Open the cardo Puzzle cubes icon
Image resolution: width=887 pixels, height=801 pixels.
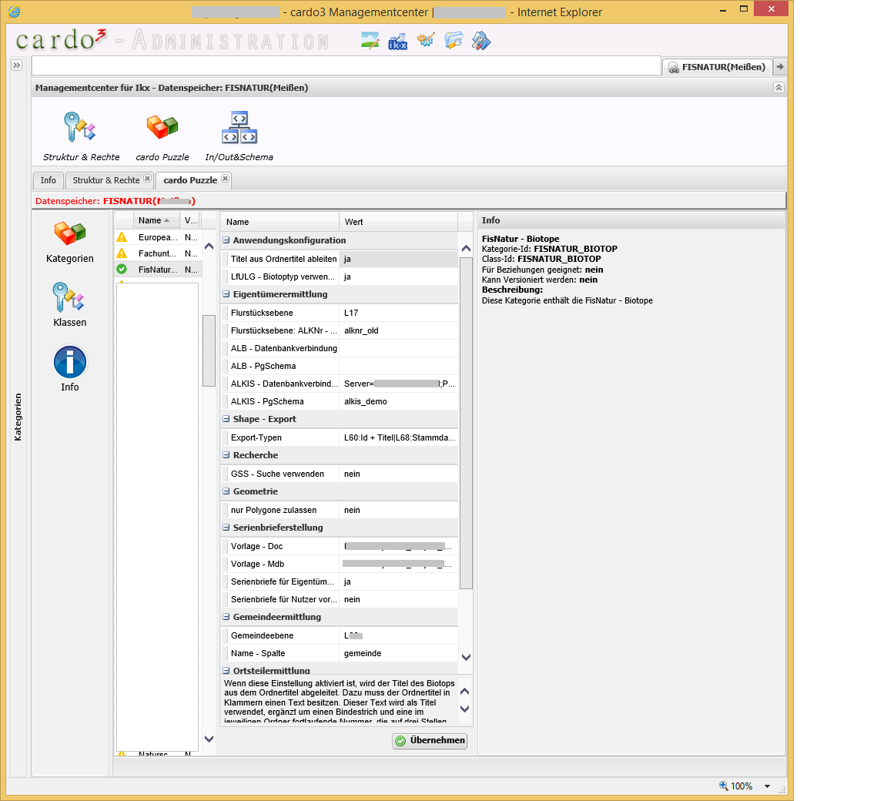(x=162, y=128)
